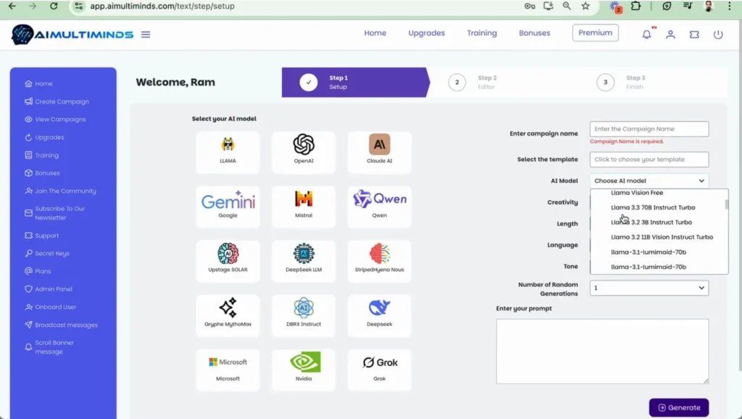Click the template chooser field

point(649,159)
